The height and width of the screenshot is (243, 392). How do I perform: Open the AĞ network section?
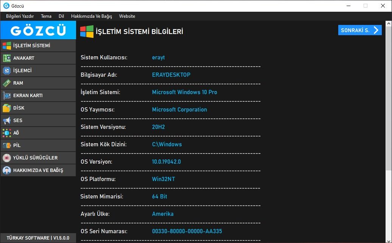(38, 133)
